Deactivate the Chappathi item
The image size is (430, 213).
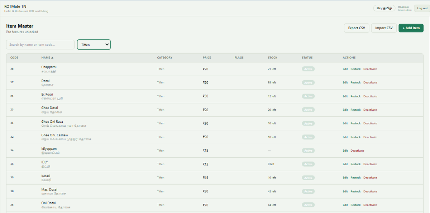click(370, 69)
